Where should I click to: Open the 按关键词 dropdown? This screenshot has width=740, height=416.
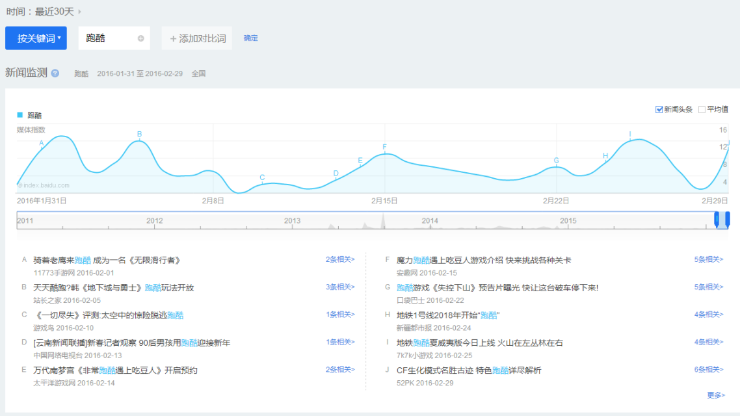tap(36, 38)
